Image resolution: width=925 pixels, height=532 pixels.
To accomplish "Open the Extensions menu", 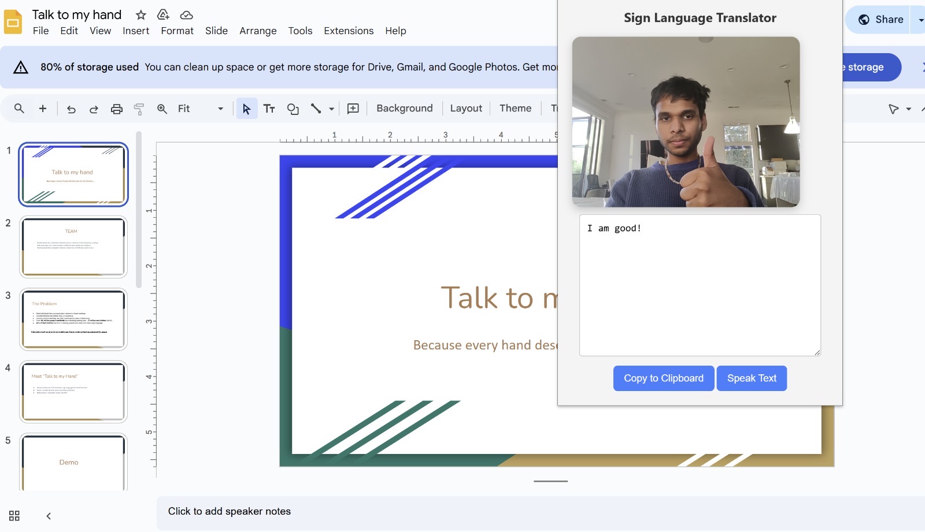I will pos(348,31).
